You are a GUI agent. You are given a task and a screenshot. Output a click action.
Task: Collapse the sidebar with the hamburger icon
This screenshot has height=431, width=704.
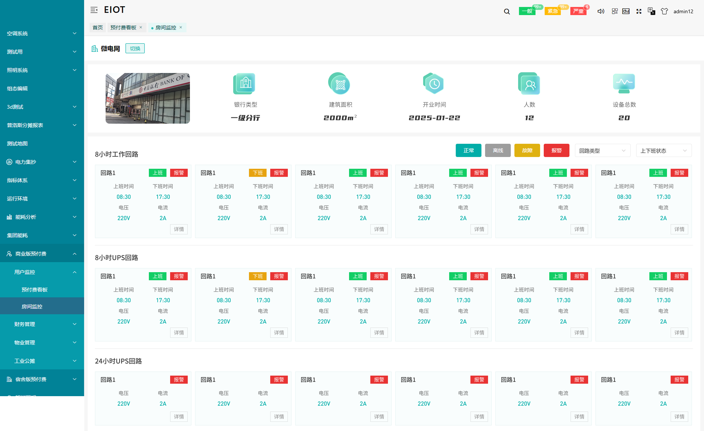click(94, 10)
